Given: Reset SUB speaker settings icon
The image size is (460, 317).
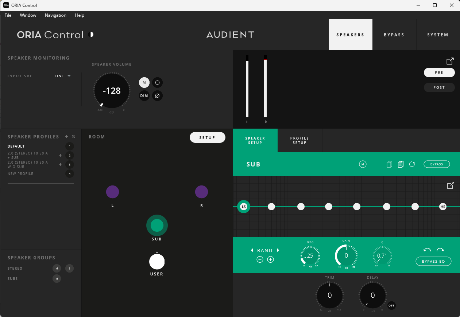Looking at the screenshot, I should pos(412,164).
